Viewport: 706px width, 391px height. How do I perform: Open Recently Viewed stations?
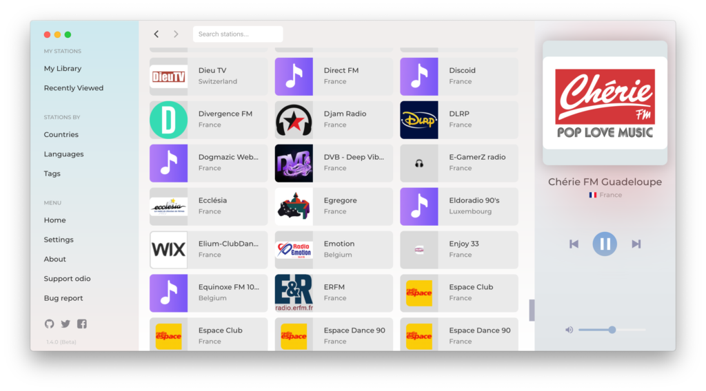[73, 88]
